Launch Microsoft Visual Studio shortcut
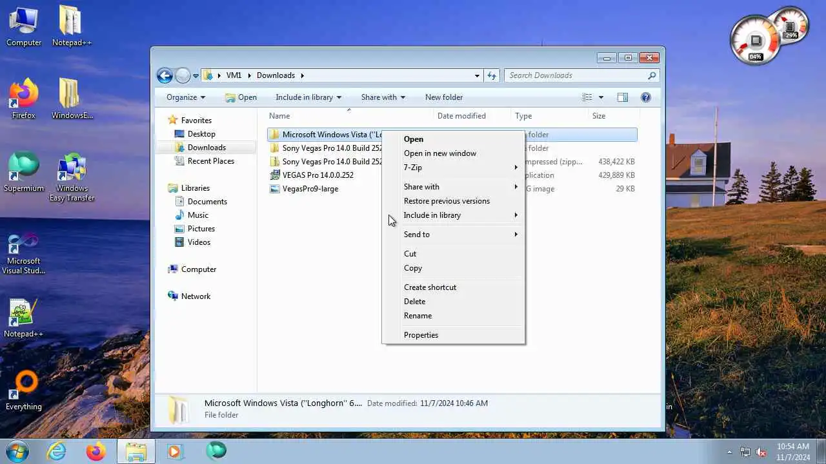826x464 pixels. click(x=24, y=253)
